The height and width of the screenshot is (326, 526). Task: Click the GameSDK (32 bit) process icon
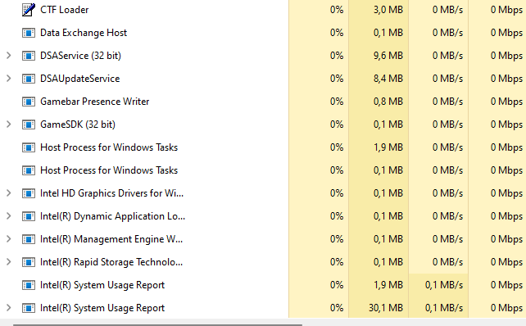(29, 125)
